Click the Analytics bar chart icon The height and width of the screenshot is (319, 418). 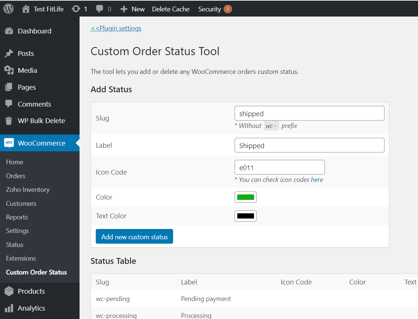coord(9,308)
